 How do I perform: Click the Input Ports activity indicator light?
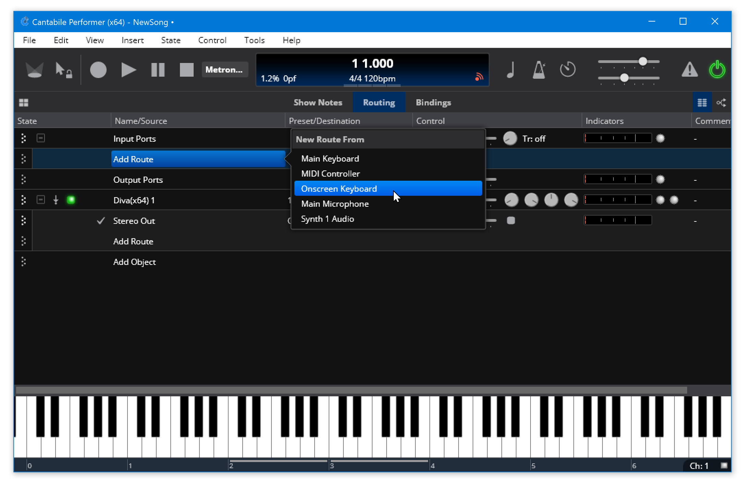[660, 138]
